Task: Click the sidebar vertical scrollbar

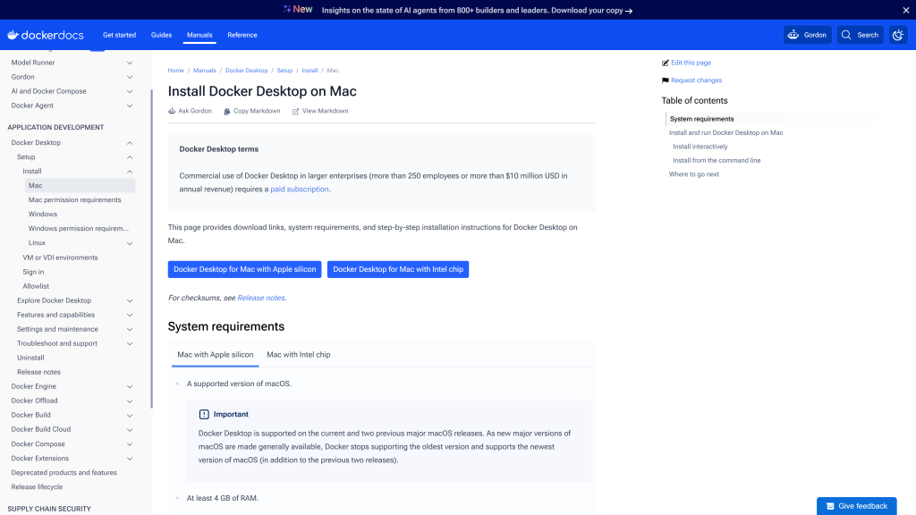Action: (151, 249)
